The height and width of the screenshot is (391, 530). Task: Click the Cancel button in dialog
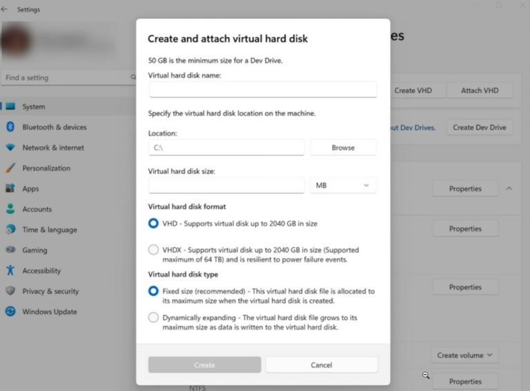click(x=321, y=365)
